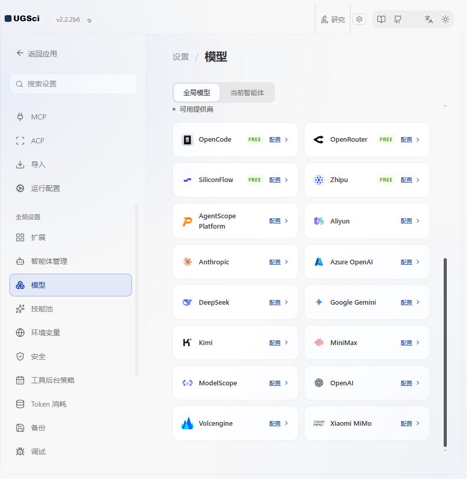Click 设置 breadcrumb link
Viewport: 467px width, 479px height.
coord(181,57)
